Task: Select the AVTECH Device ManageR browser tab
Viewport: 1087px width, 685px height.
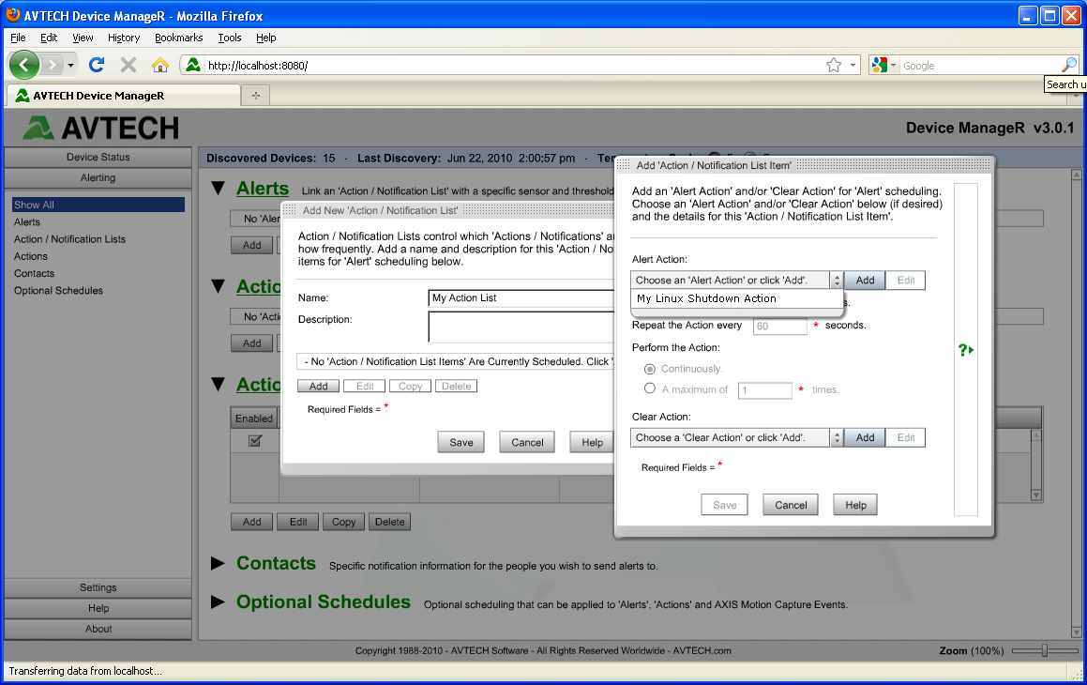Action: click(123, 96)
